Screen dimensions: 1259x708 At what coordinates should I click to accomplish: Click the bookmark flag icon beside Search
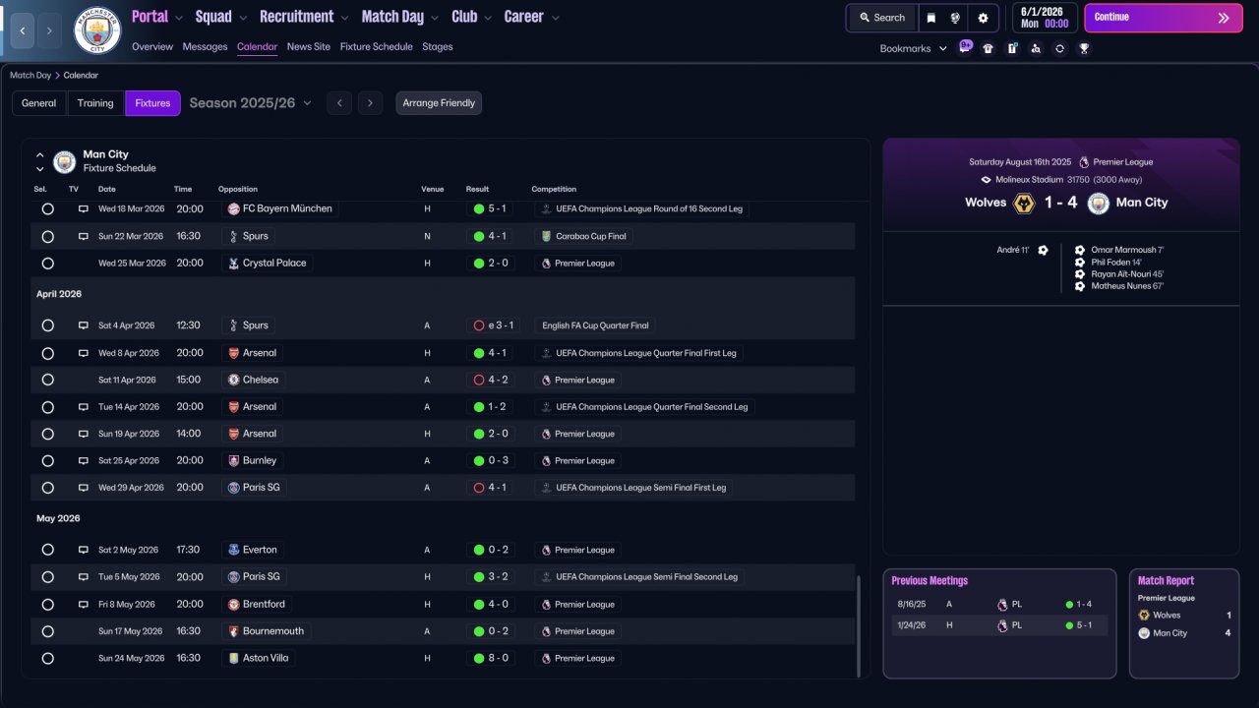pos(931,18)
